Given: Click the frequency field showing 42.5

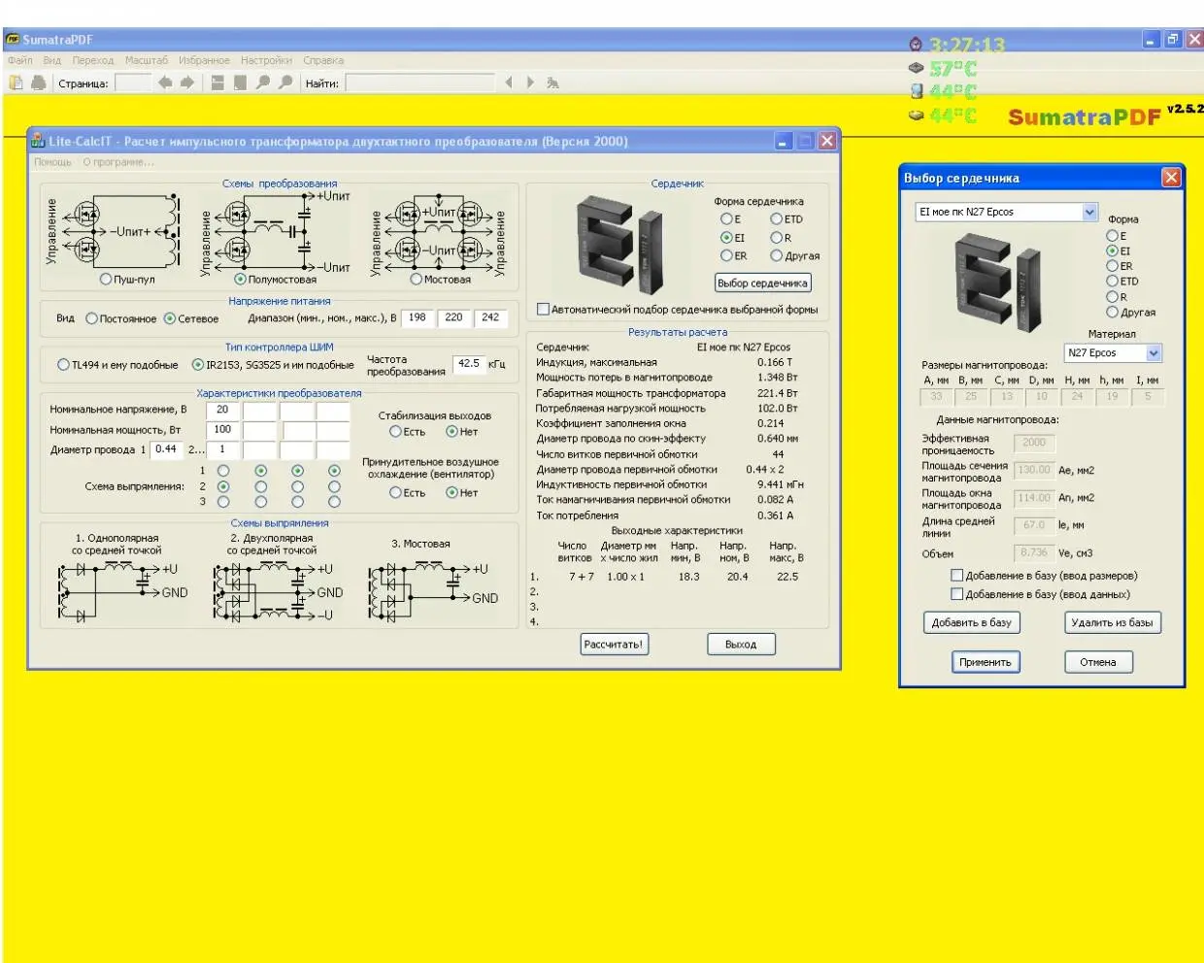Looking at the screenshot, I should click(x=469, y=364).
